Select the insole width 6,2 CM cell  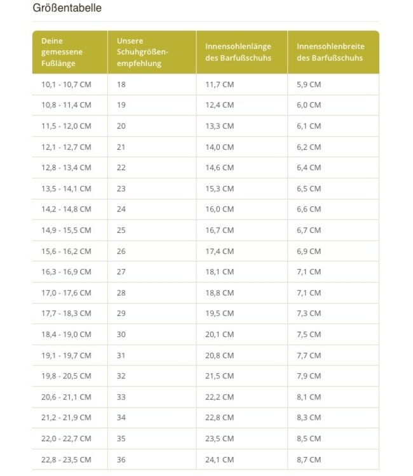pos(309,147)
